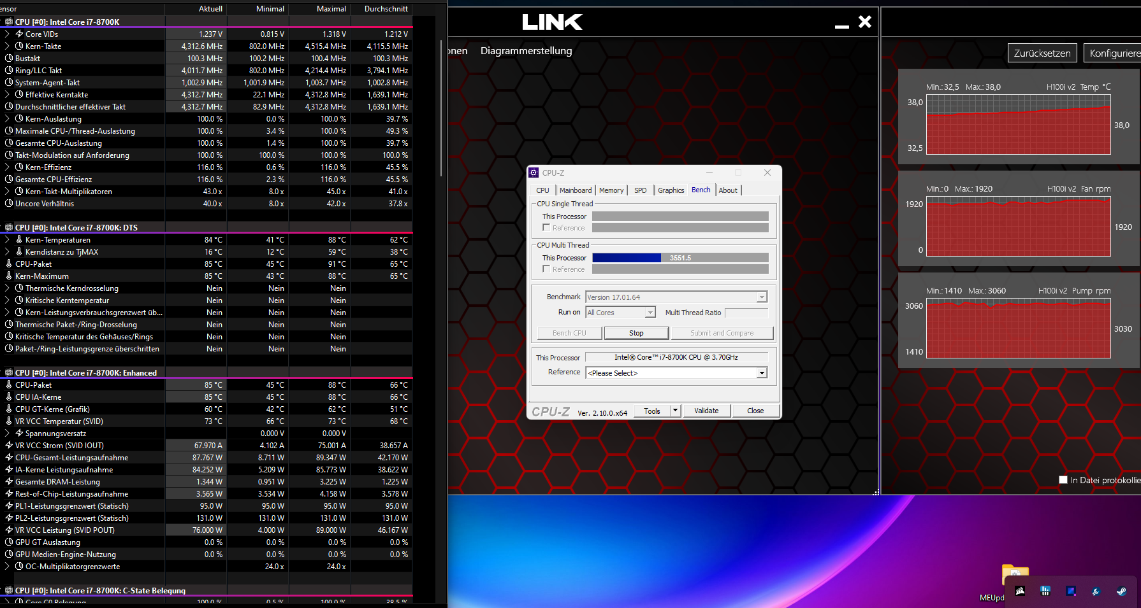This screenshot has width=1141, height=608.
Task: Tick the Reference checkbox under CPU Single Thread
Action: 546,227
